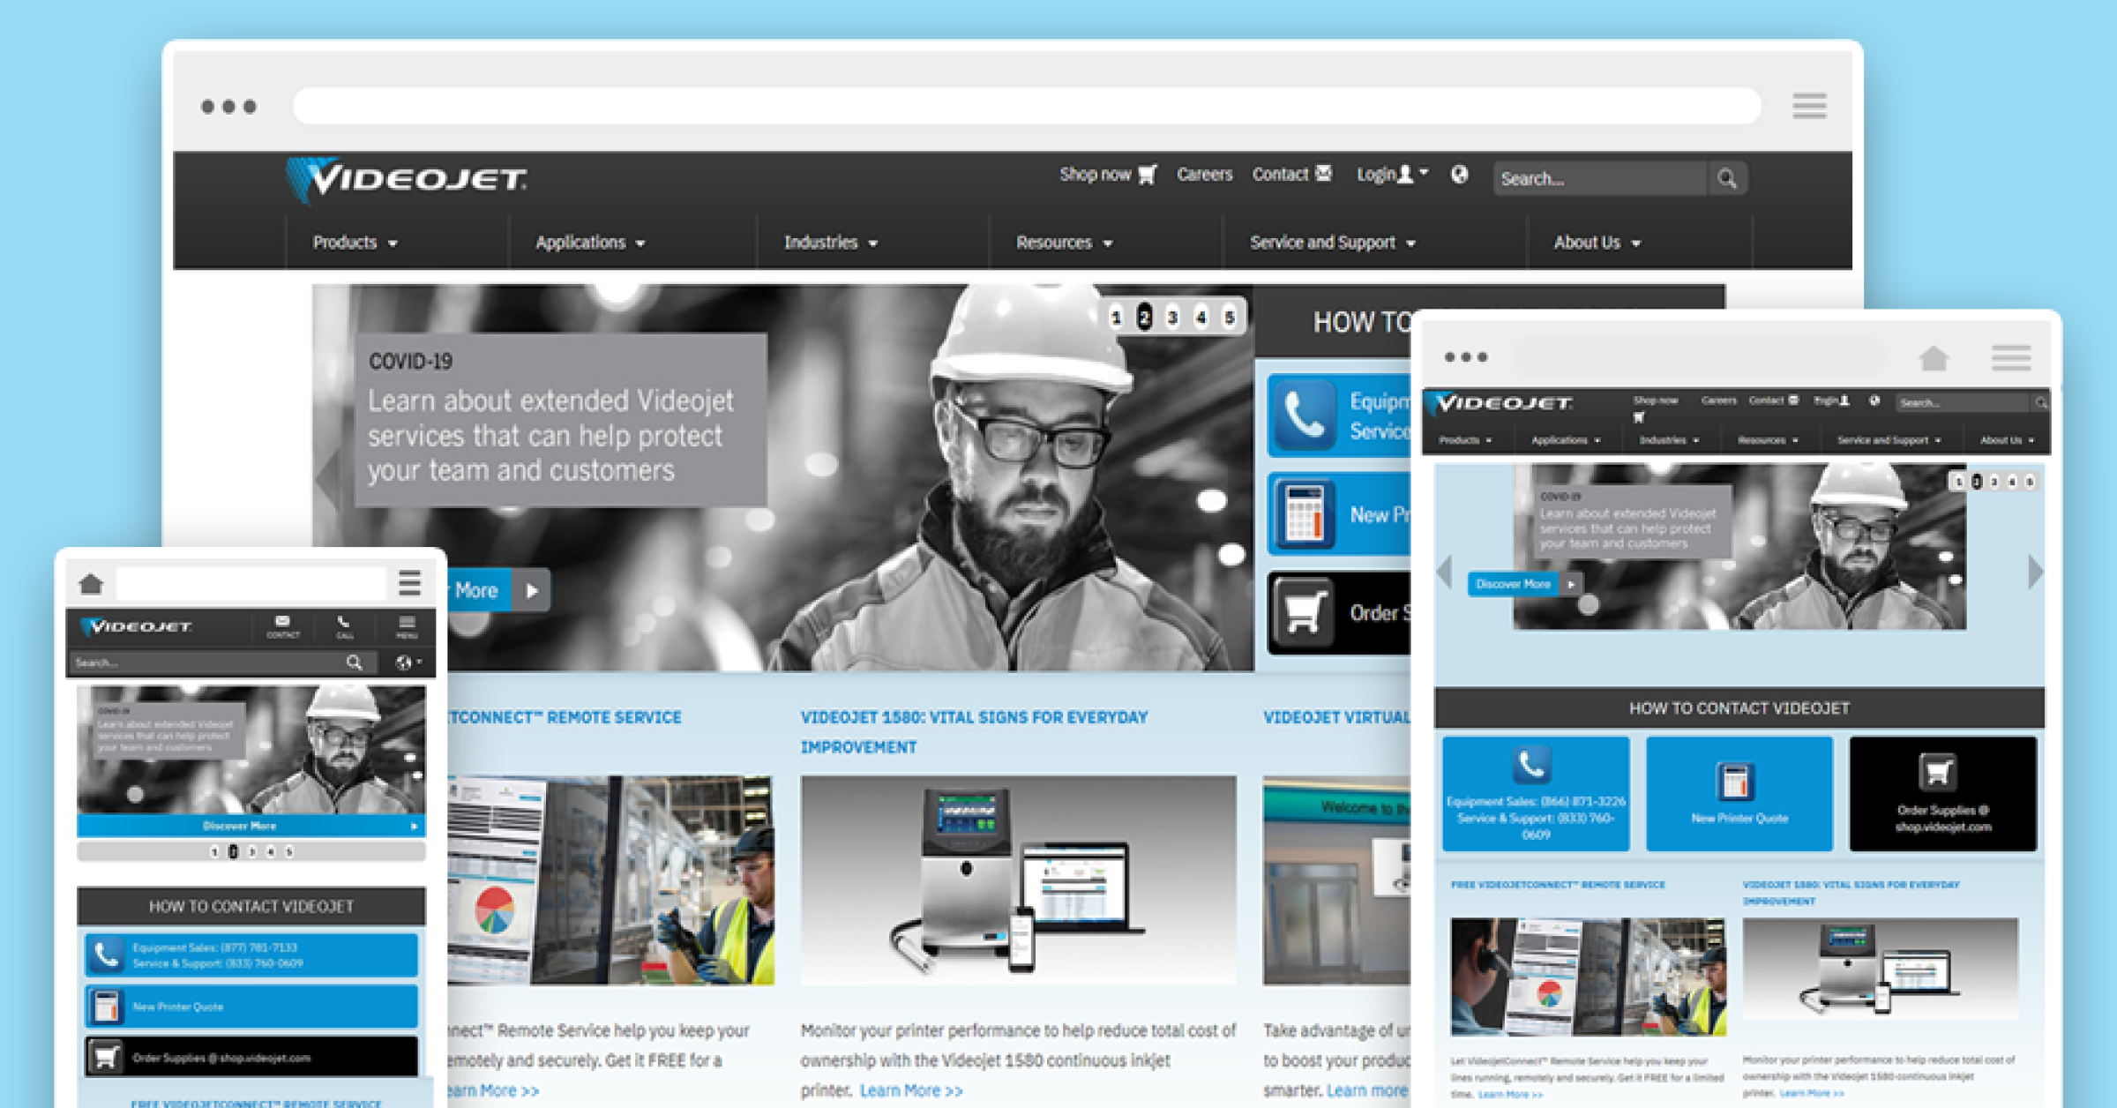Open the hamburger menu on the mobile view

(411, 583)
